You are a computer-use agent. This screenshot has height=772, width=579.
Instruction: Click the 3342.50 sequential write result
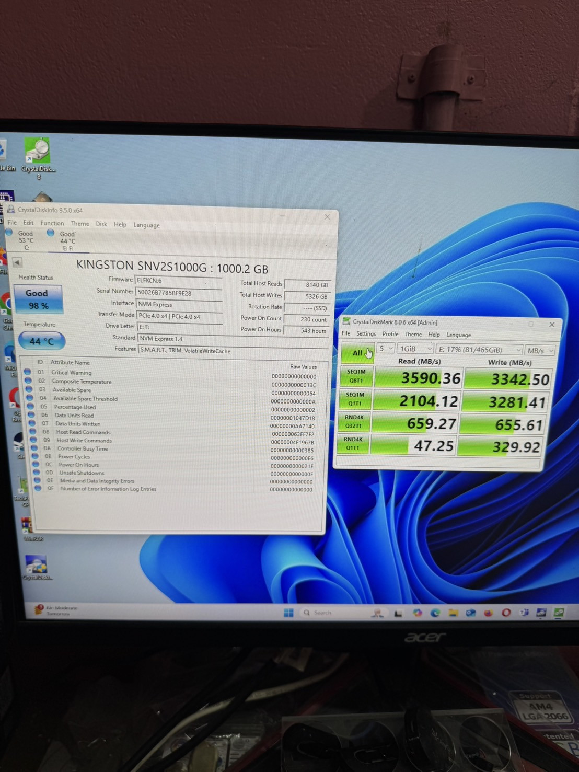click(x=508, y=379)
